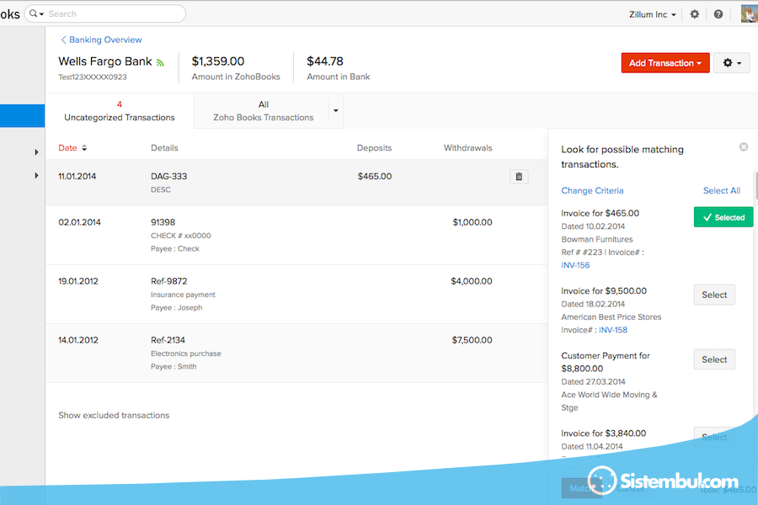Viewport: 758px width, 505px height.
Task: Click Select All matching transactions
Action: [x=722, y=190]
